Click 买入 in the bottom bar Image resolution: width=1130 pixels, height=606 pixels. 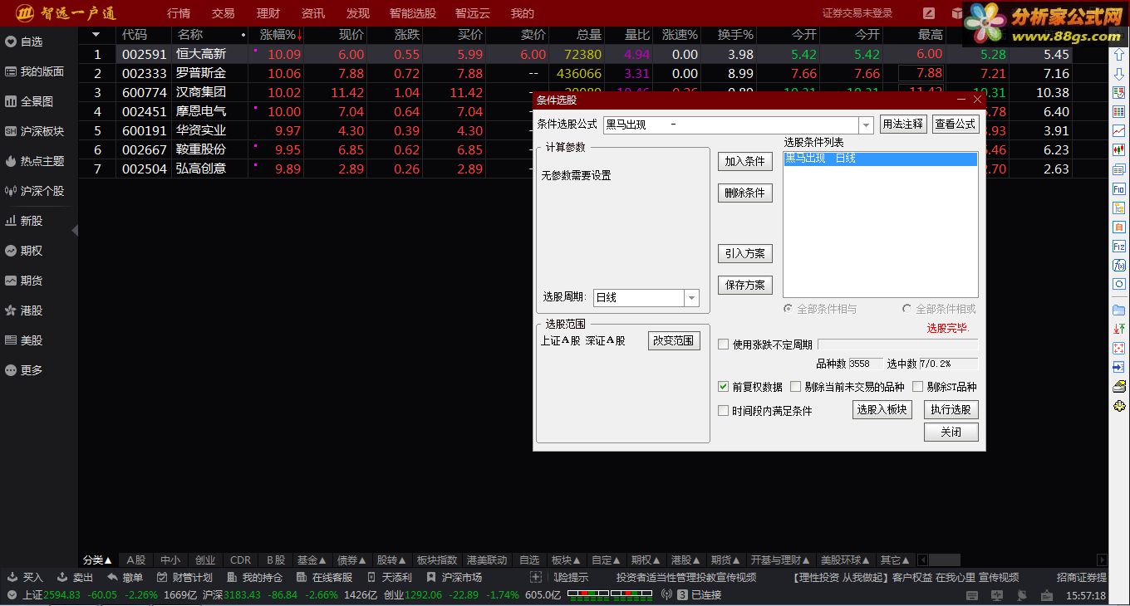tap(25, 578)
